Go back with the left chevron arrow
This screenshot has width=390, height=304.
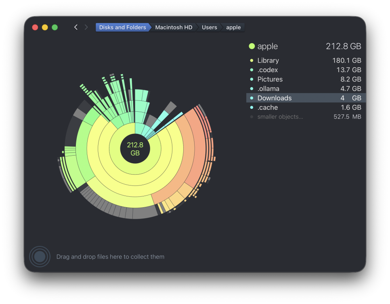(76, 27)
